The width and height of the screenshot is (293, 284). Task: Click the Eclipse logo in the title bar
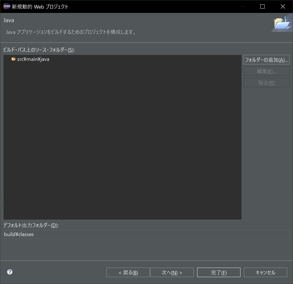tap(6, 6)
